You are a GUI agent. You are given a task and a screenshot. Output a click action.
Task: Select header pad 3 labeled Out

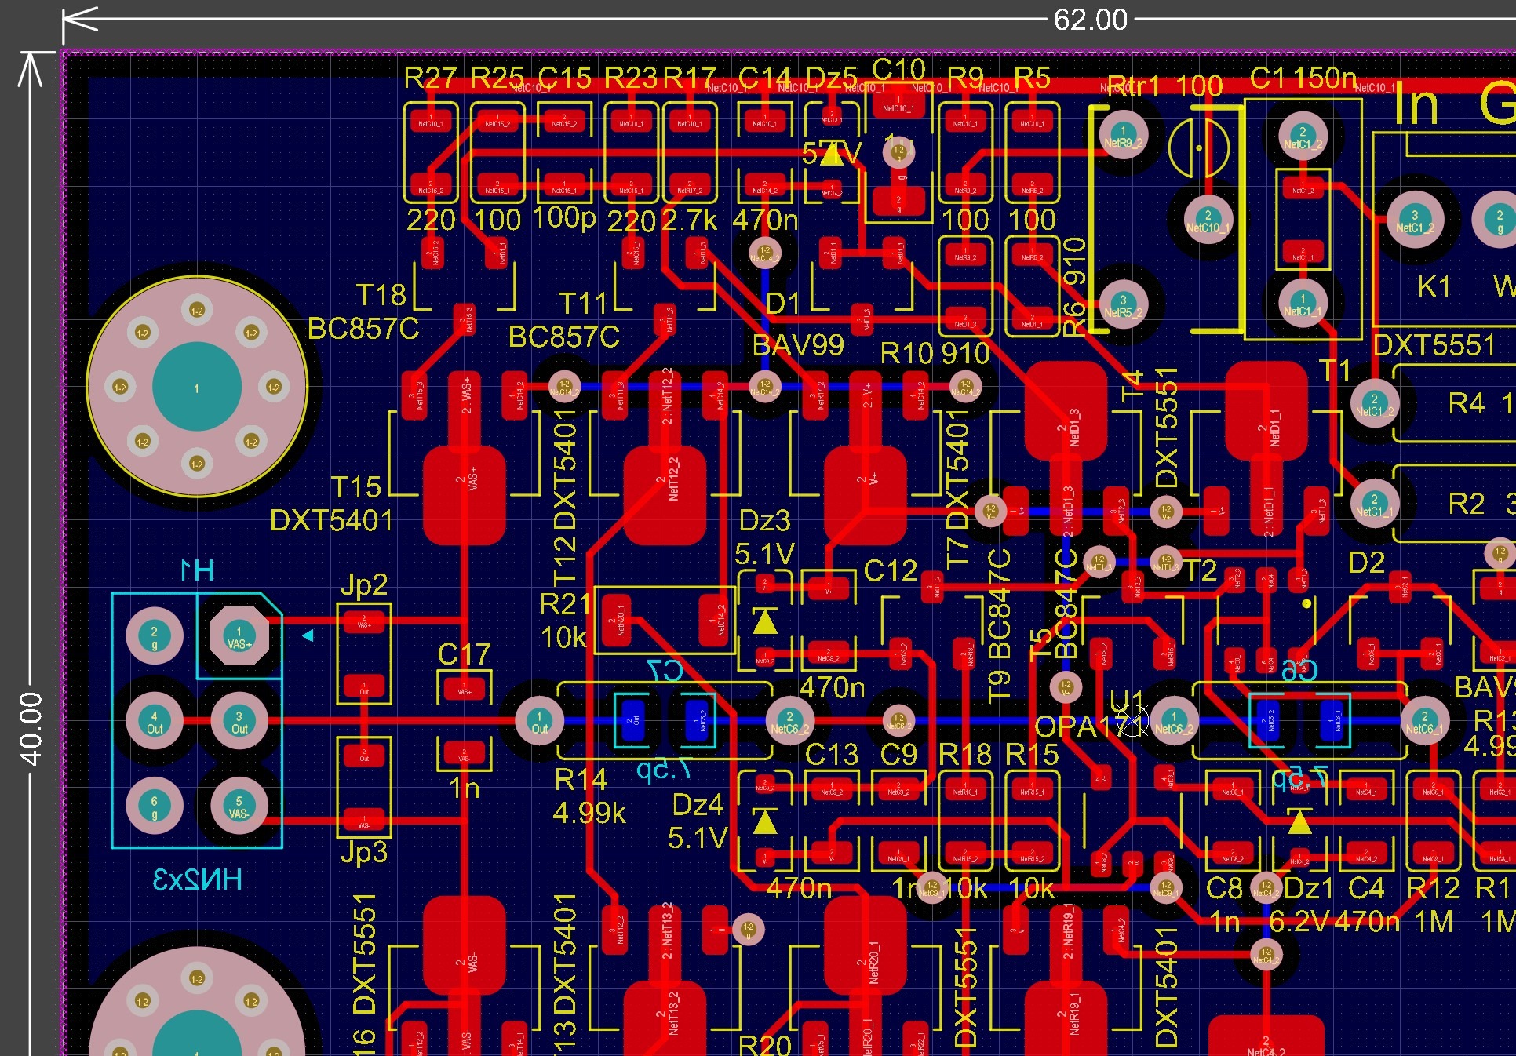(x=239, y=721)
